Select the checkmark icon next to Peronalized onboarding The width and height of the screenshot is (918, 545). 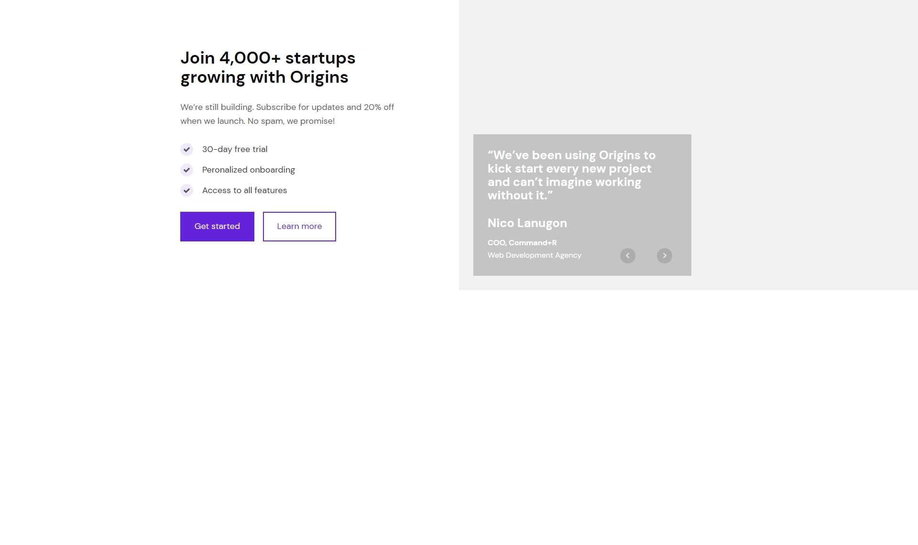click(186, 170)
